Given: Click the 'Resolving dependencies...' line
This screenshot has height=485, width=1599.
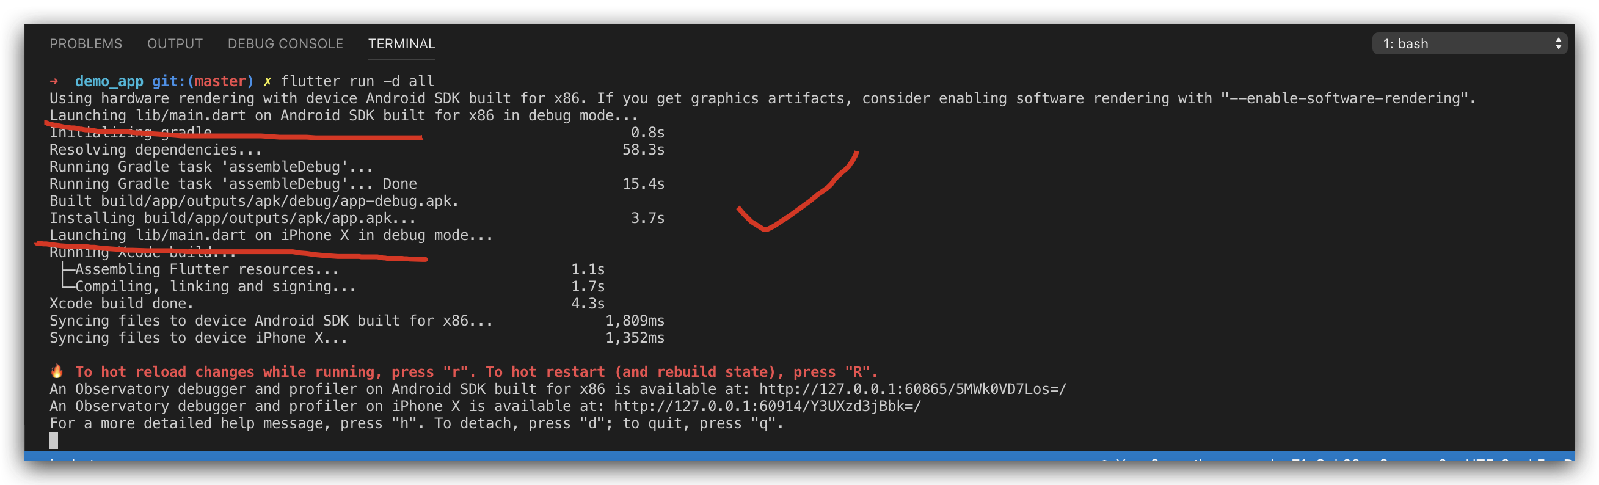Looking at the screenshot, I should pos(156,150).
